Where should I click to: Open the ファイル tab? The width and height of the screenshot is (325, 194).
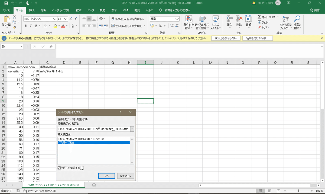pyautogui.click(x=6, y=10)
